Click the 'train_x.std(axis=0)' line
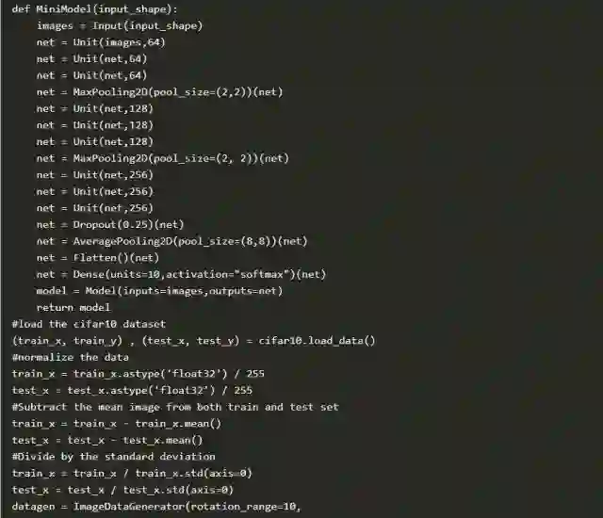This screenshot has height=518, width=603. tap(132, 473)
